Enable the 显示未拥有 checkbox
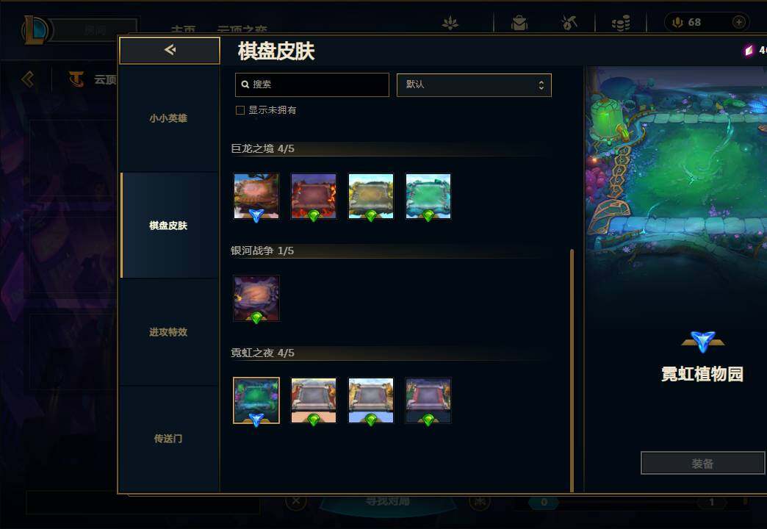The width and height of the screenshot is (767, 529). click(x=240, y=110)
